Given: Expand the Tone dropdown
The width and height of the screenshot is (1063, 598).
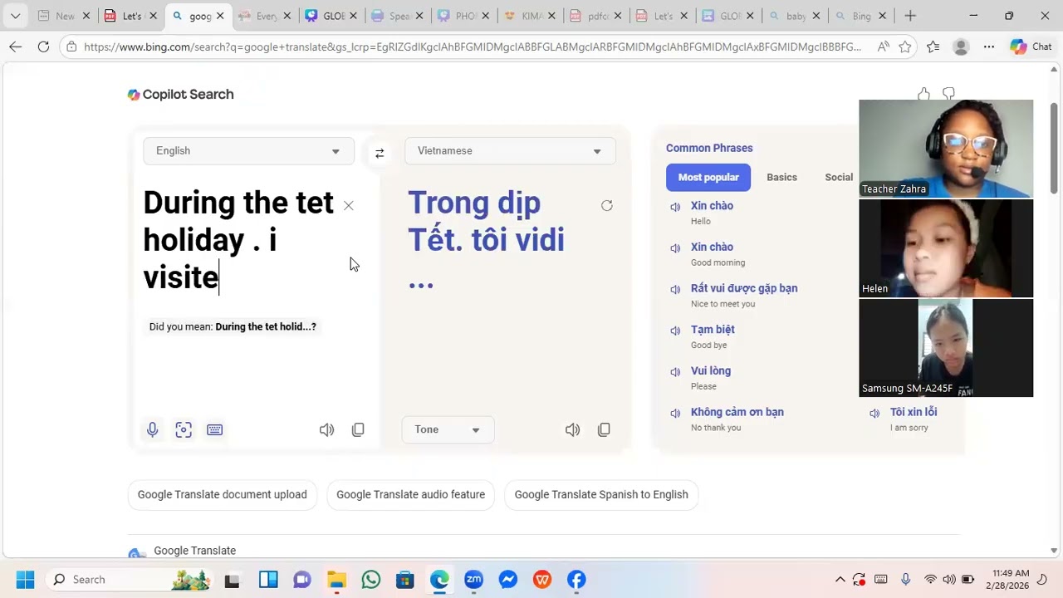Looking at the screenshot, I should click(x=448, y=429).
